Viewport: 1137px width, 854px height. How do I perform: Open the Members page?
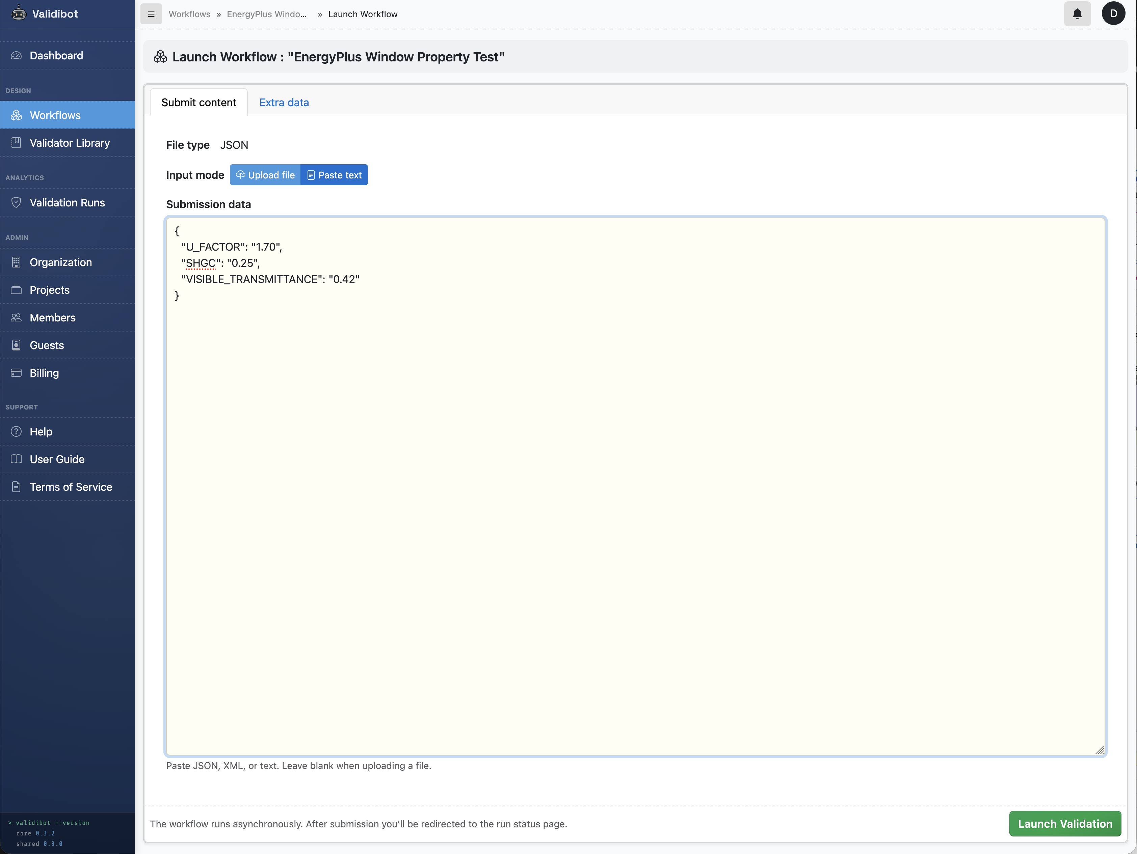tap(52, 317)
